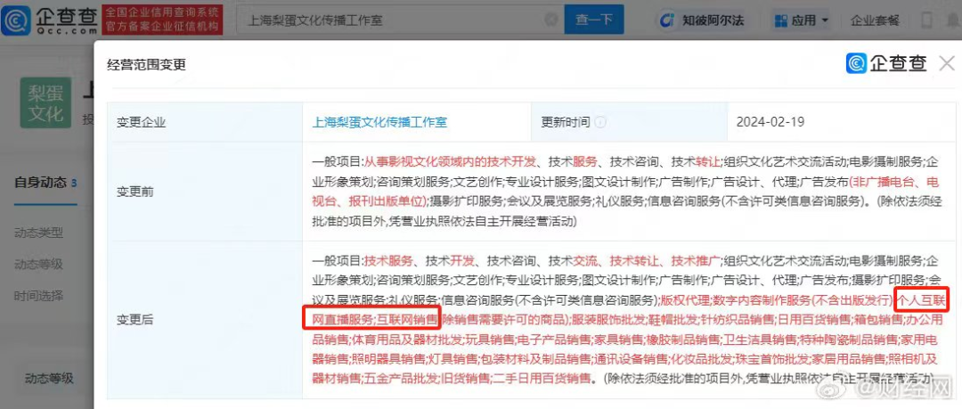
Task: Open 企业套餐 in the header
Action: (875, 20)
